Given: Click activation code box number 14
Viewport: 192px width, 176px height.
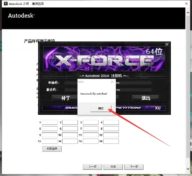Looking at the screenshot, I should coord(70,141).
